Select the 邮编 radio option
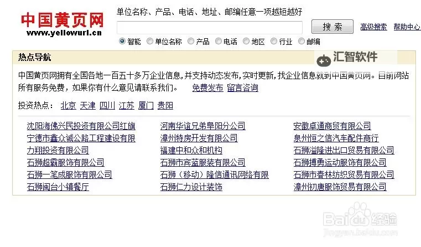Viewport: 421px width, 247px height. point(302,41)
